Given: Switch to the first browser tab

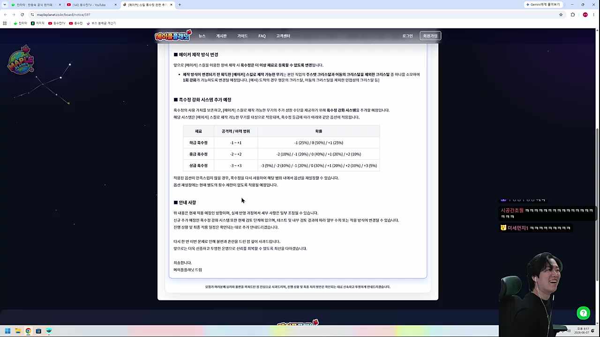Looking at the screenshot, I should [36, 5].
